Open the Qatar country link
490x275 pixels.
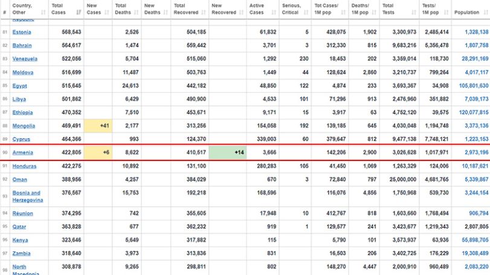[x=19, y=227]
